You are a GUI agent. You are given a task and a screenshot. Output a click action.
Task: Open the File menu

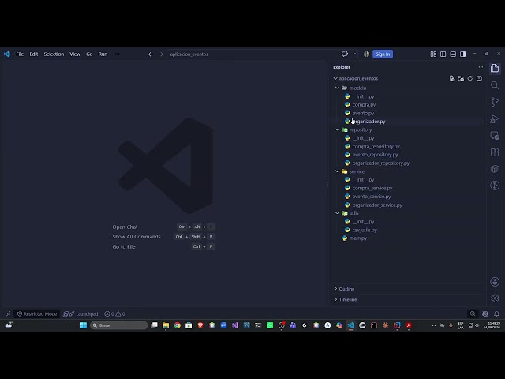20,54
